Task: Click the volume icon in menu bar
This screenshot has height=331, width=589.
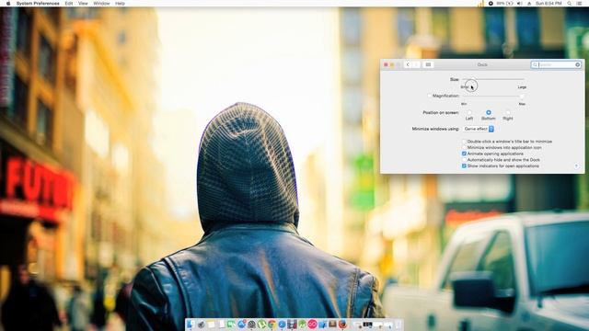Action: 519,3
